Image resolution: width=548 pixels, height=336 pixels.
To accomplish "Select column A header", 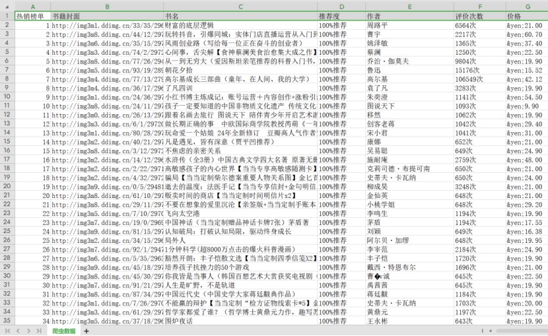I will (33, 7).
